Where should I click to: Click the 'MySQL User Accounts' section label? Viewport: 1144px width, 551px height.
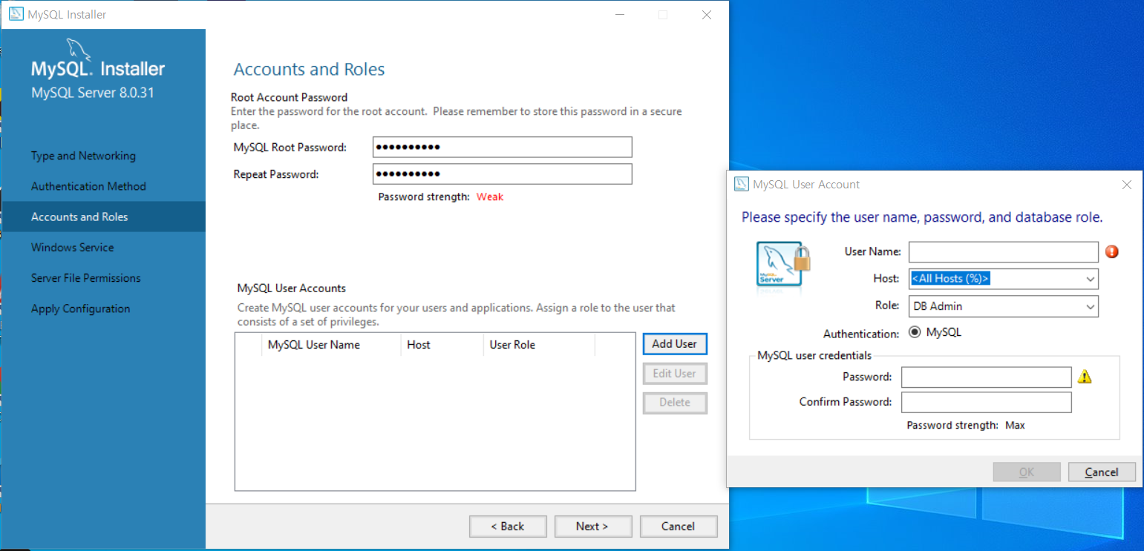pos(291,288)
